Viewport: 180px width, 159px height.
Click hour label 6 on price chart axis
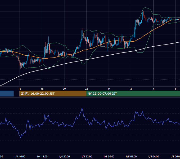pyautogui.click(x=176, y=89)
